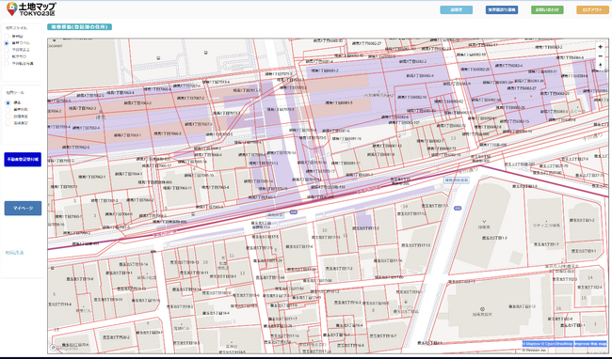The image size is (612, 359).
Task: Select the currently checked second 地図スタイル radio option
Action: (7, 43)
